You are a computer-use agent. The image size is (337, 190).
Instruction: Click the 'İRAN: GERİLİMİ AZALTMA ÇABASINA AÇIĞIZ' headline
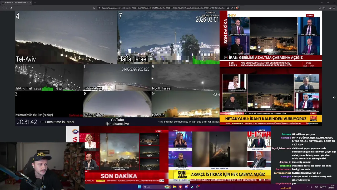pos(266,58)
